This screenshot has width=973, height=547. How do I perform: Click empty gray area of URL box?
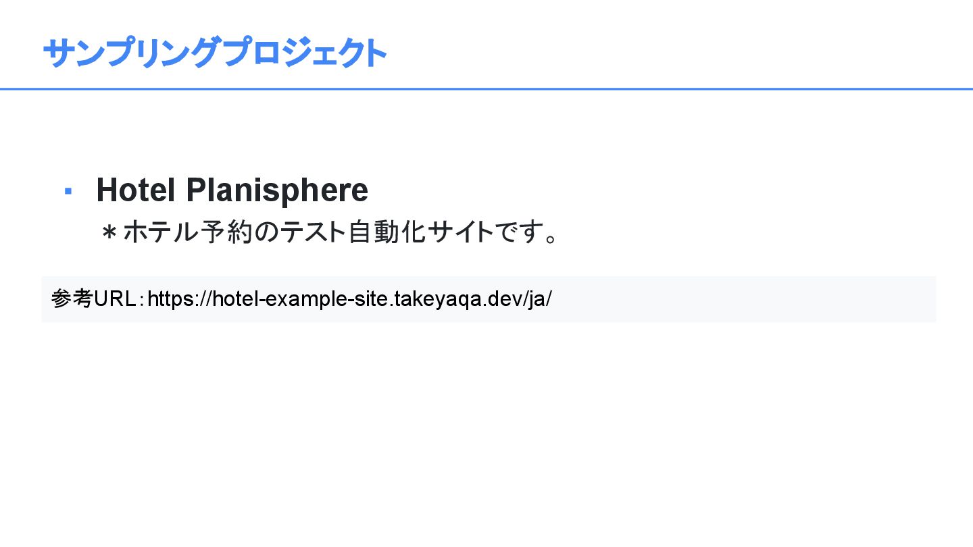pyautogui.click(x=743, y=299)
